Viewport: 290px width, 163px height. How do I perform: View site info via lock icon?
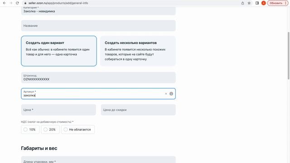point(25,3)
